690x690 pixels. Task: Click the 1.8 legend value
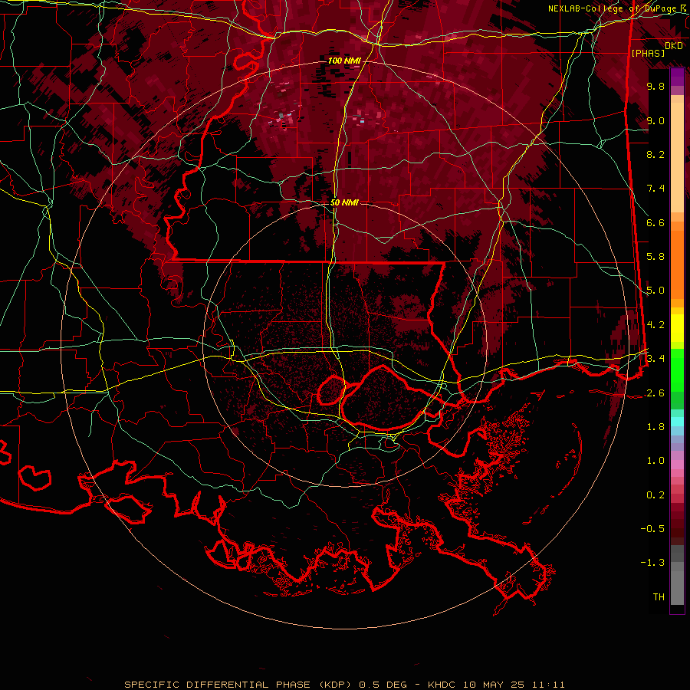pos(655,427)
